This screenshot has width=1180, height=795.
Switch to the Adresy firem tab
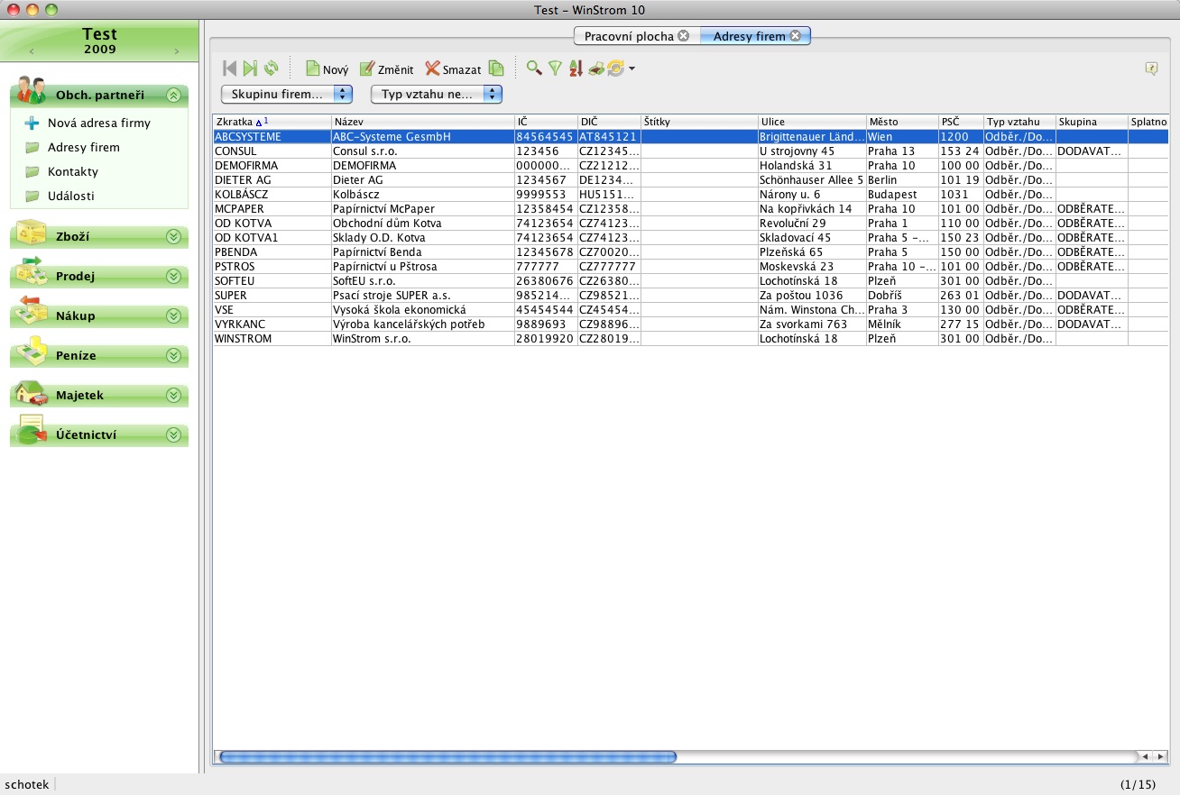[x=749, y=36]
